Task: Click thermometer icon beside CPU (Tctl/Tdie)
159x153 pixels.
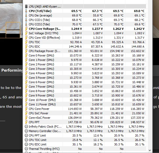Action: [26, 11]
